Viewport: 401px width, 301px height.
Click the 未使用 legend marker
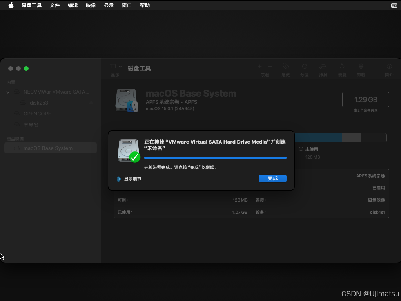point(301,149)
